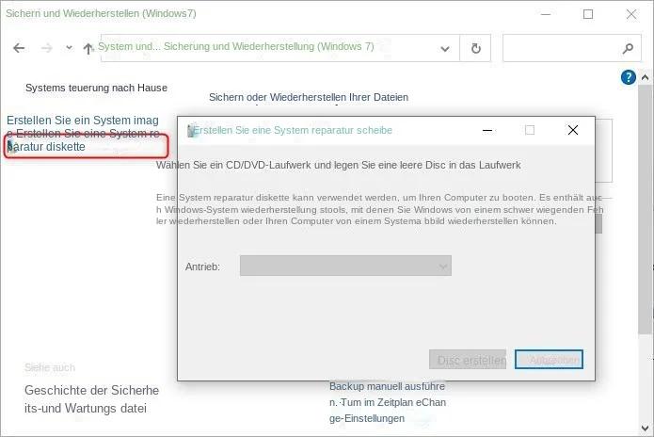This screenshot has height=437, width=654.
Task: Close the System reparatur scheibe dialog
Action: click(x=573, y=130)
